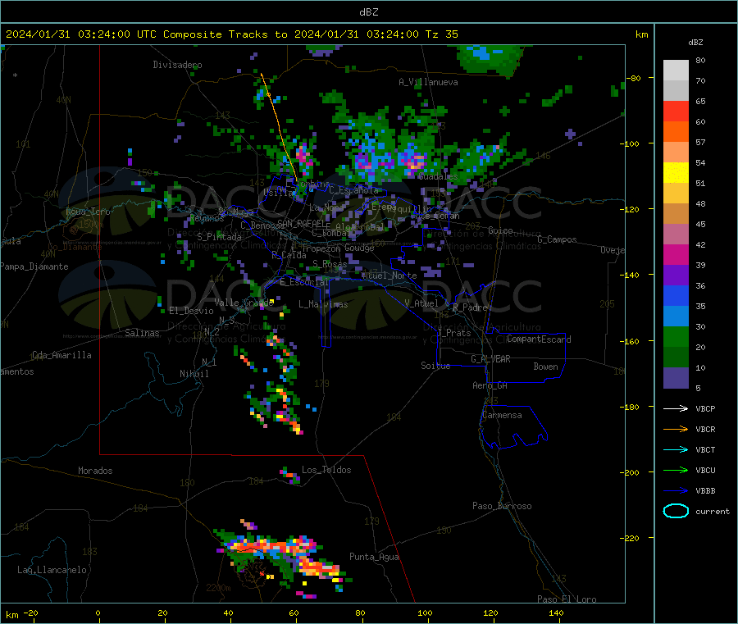
Task: Click the orange storm track line
Action: [x=278, y=127]
